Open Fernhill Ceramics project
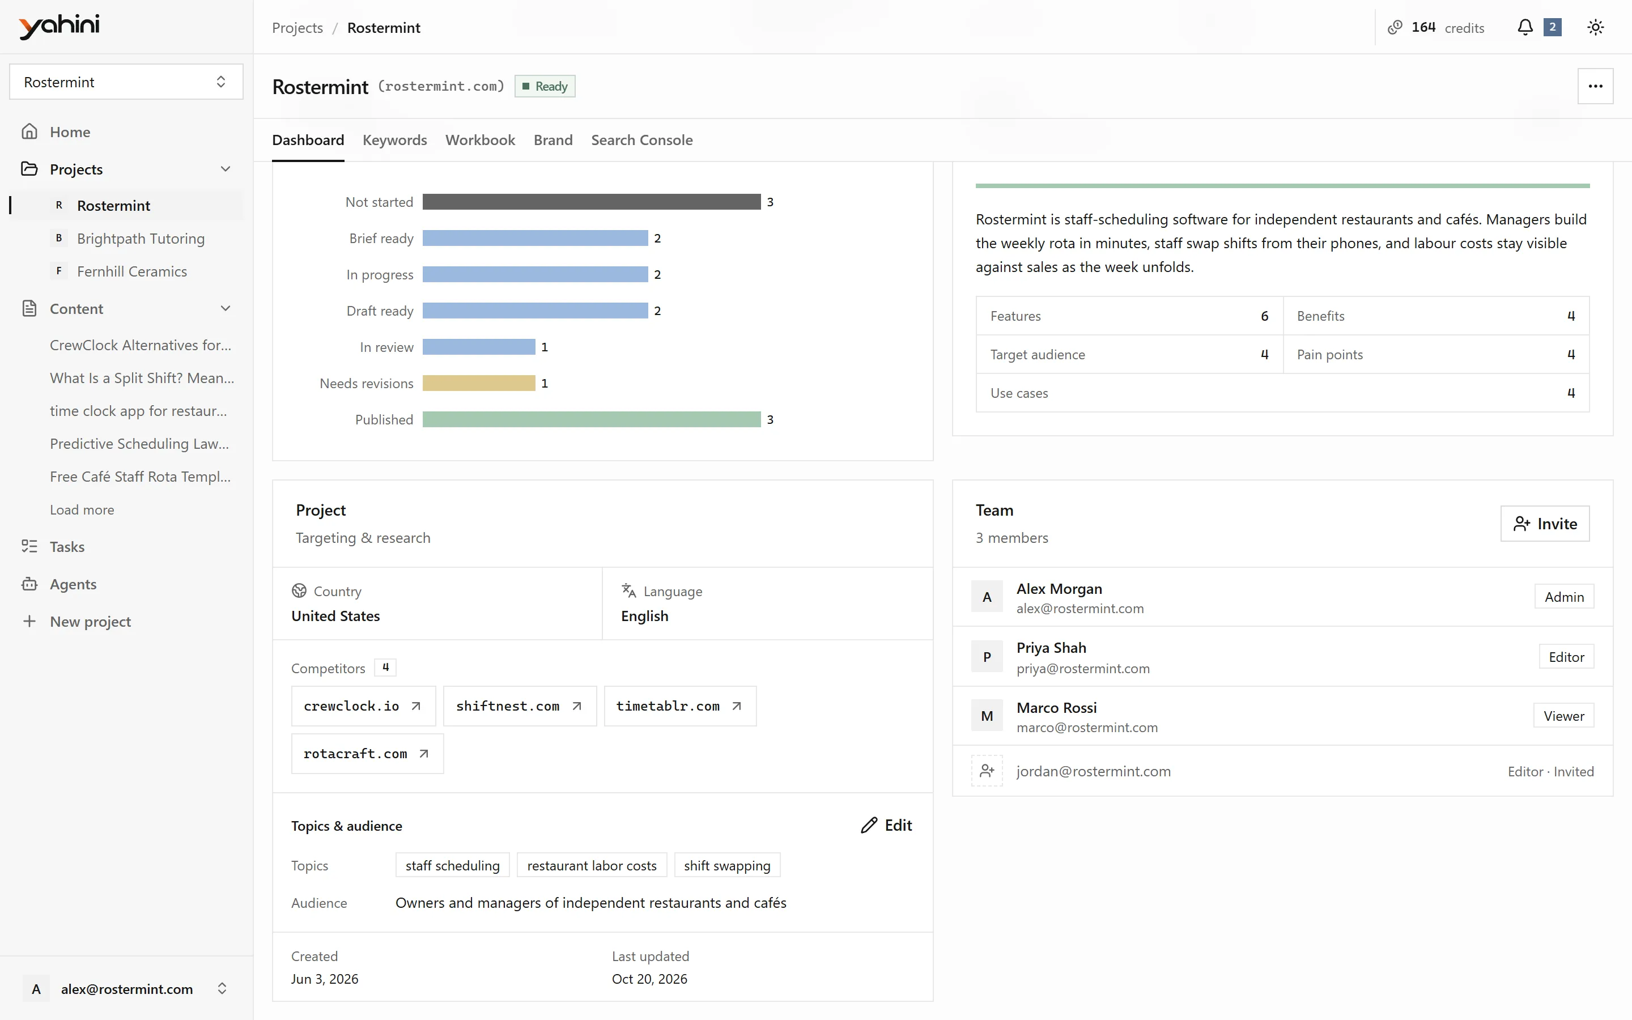Viewport: 1632px width, 1020px height. point(131,271)
